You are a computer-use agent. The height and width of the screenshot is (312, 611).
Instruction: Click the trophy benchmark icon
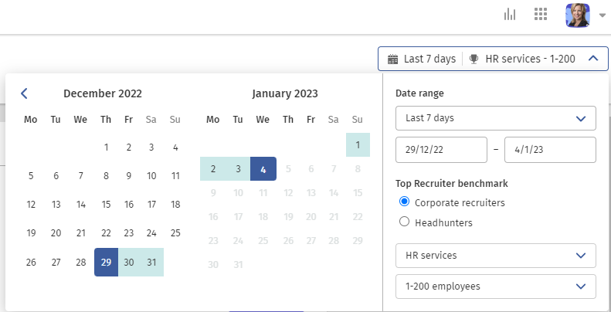pyautogui.click(x=474, y=59)
